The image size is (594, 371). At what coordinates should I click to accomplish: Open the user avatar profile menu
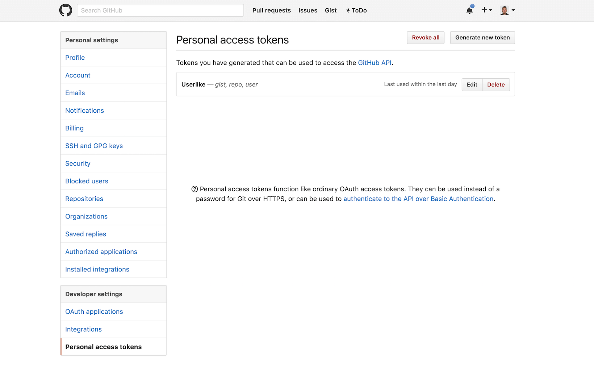point(507,10)
